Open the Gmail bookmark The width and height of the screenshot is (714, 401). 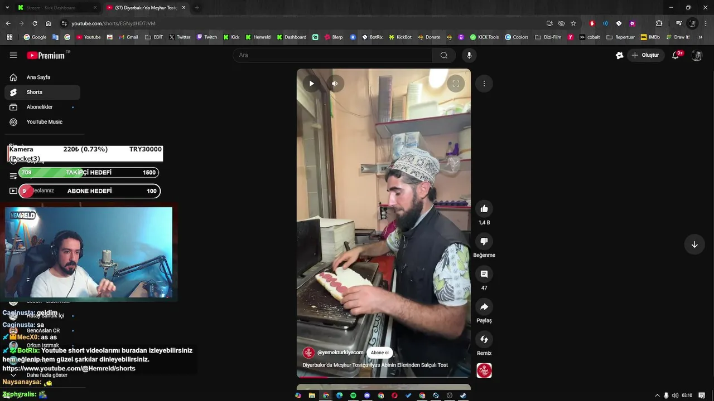pos(128,37)
